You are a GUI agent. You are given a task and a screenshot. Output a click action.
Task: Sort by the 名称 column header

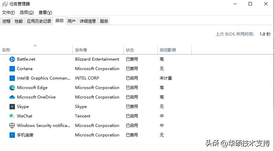click(x=36, y=50)
